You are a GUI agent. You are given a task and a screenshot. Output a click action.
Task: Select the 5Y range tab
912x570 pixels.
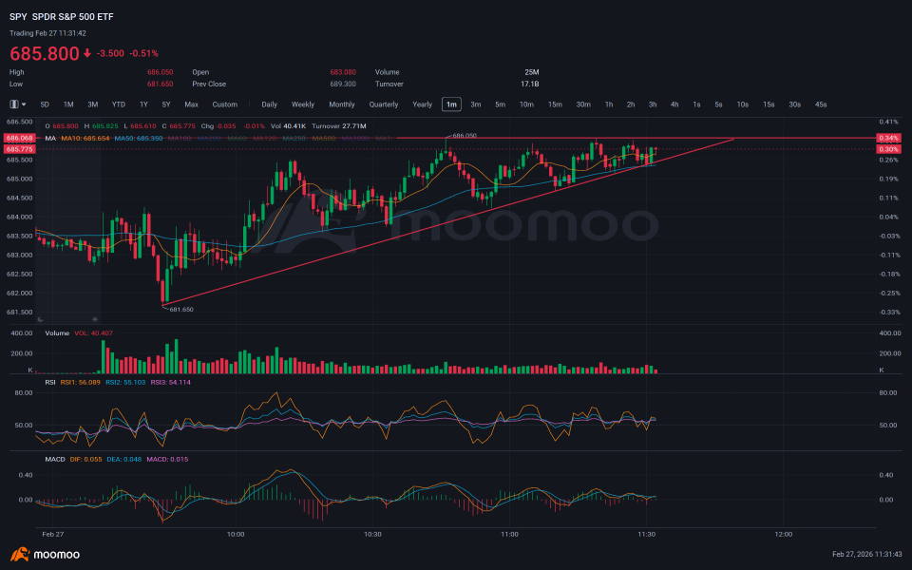pos(166,104)
